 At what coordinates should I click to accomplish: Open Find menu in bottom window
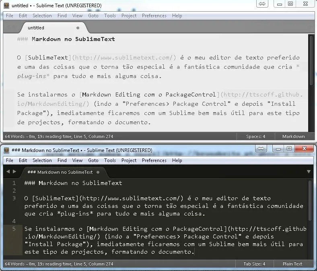pyautogui.click(x=62, y=160)
